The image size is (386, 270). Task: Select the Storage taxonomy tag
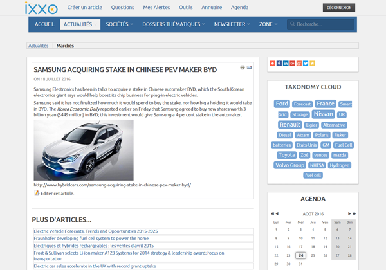click(300, 114)
